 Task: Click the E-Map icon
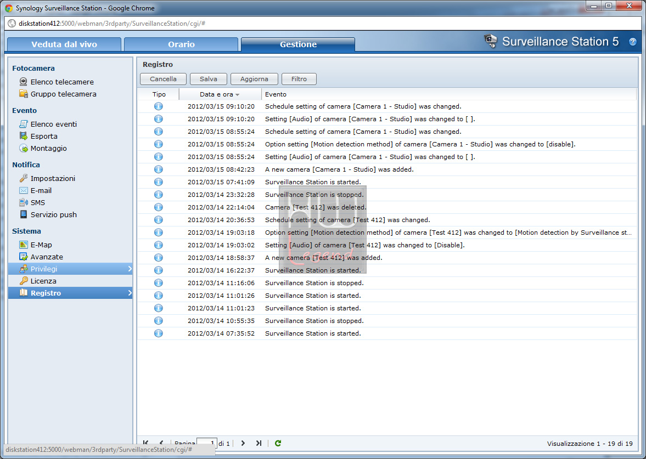coord(24,245)
